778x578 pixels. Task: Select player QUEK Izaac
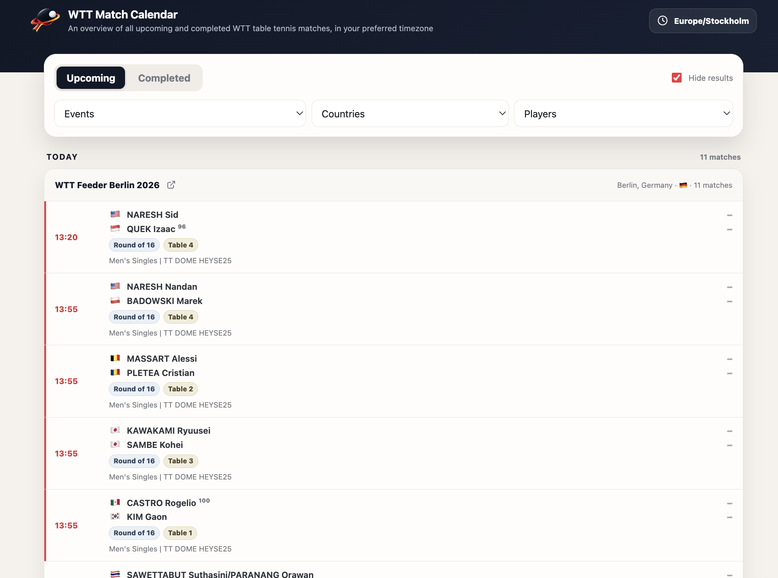coord(151,229)
